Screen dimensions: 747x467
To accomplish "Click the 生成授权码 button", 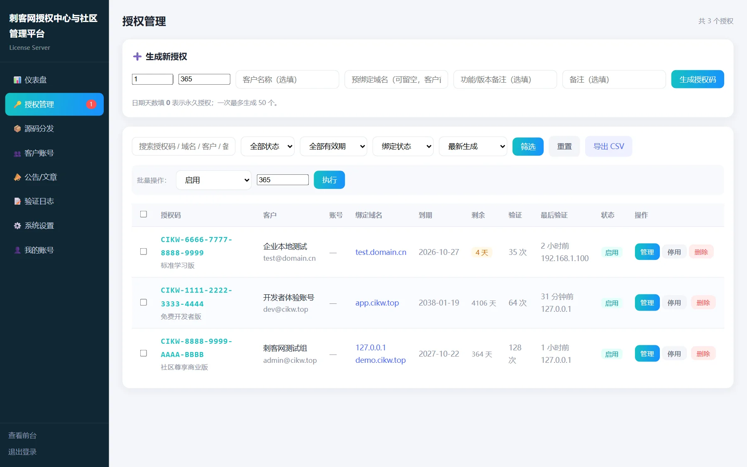I will pyautogui.click(x=698, y=79).
